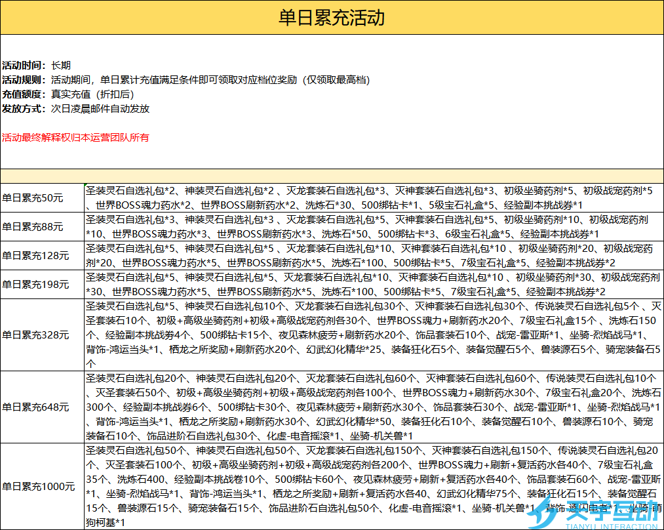Viewport: 664px width, 530px height.
Task: Click the pale yellow separator bar
Action: click(332, 176)
